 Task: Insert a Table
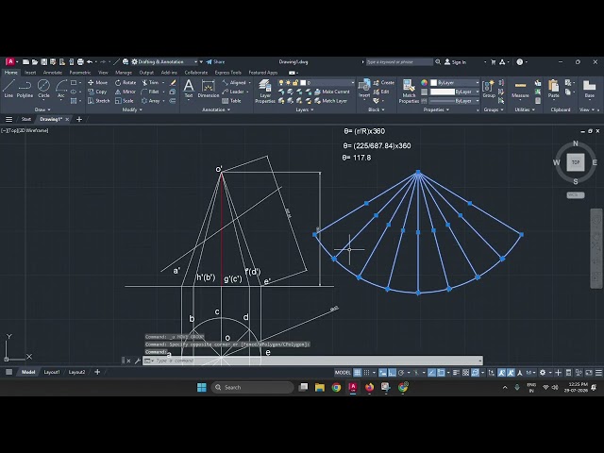coord(231,101)
